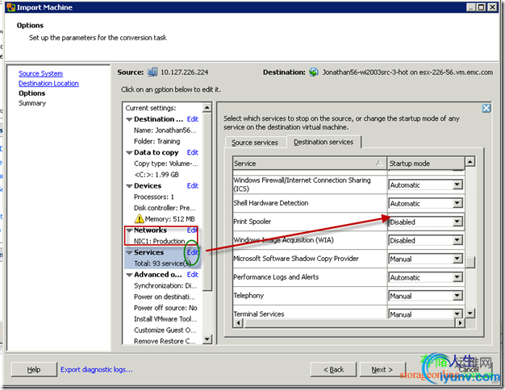Select the Summary step label
This screenshot has width=505, height=390.
coord(32,103)
